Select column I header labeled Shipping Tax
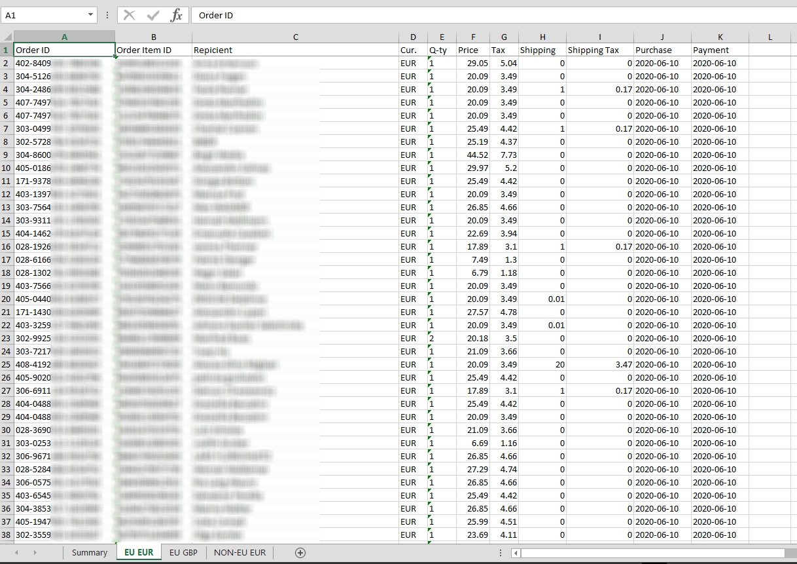 click(600, 37)
